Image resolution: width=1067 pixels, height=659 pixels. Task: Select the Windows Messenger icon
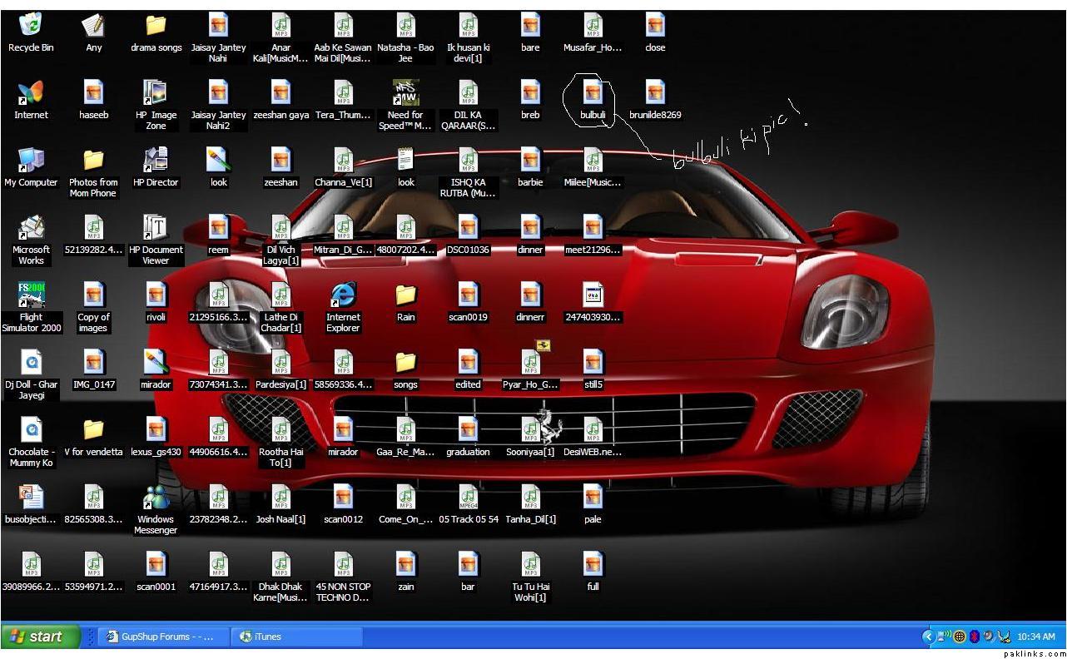pos(156,498)
